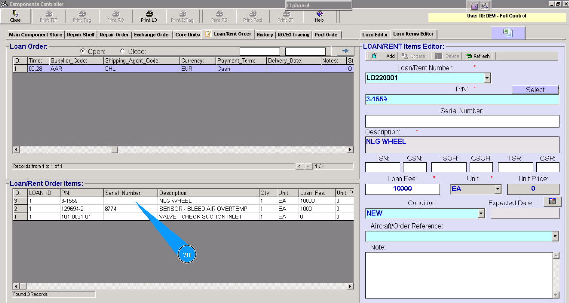
Task: Open the Unit dropdown list
Action: (498, 189)
